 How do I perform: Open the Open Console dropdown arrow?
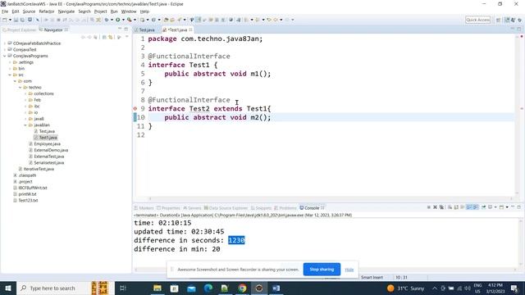[x=507, y=207]
